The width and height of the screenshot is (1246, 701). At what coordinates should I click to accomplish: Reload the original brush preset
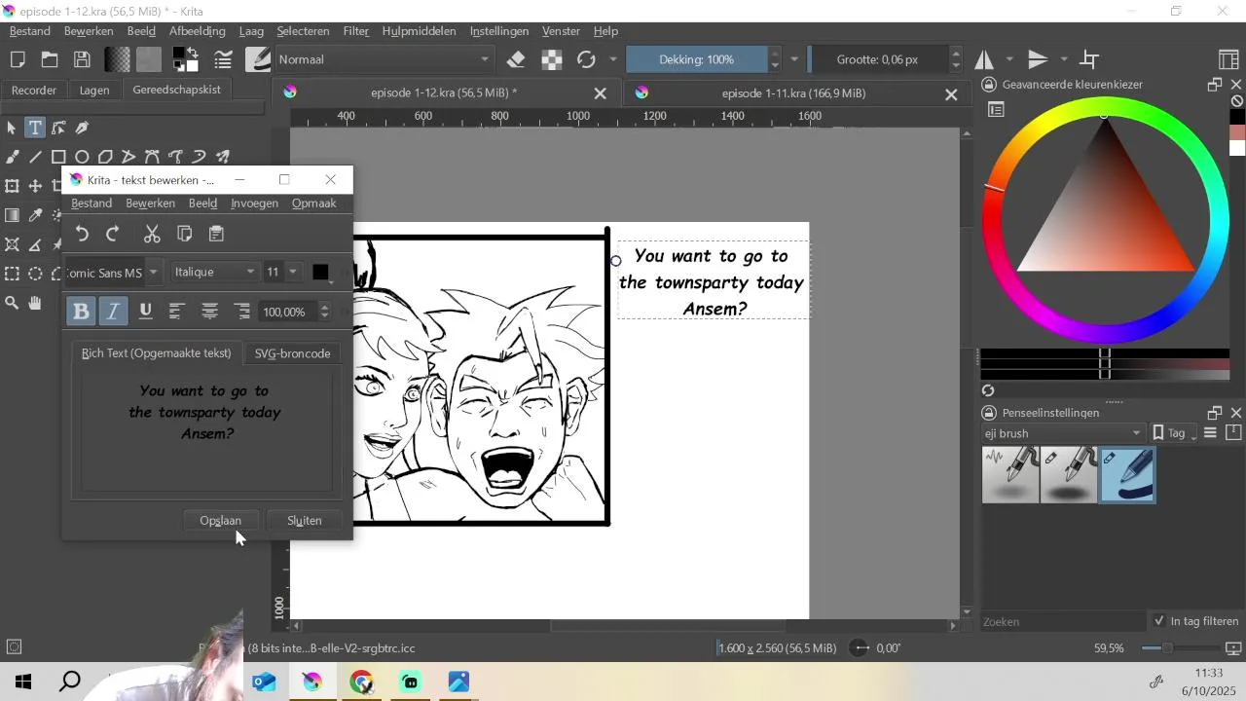click(x=586, y=59)
